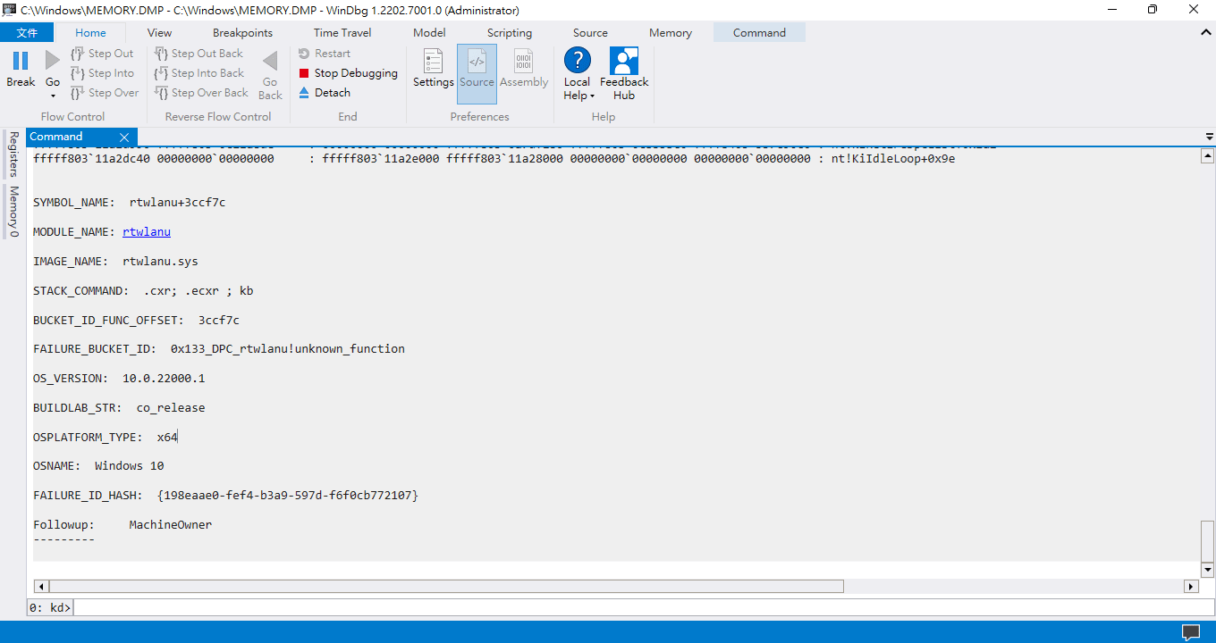The height and width of the screenshot is (643, 1216).
Task: Open the Time Travel ribbon tab
Action: click(342, 33)
